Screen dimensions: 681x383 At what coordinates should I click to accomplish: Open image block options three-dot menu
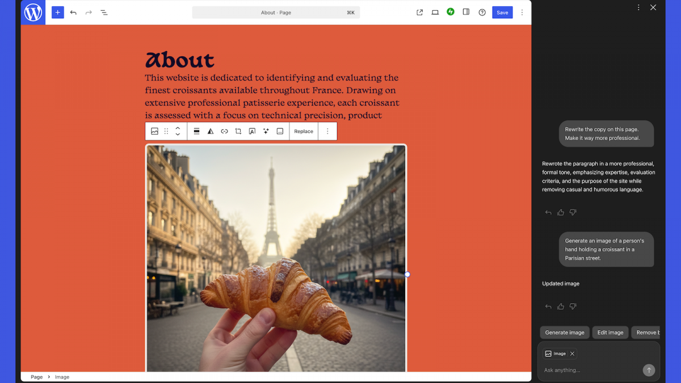coord(327,131)
